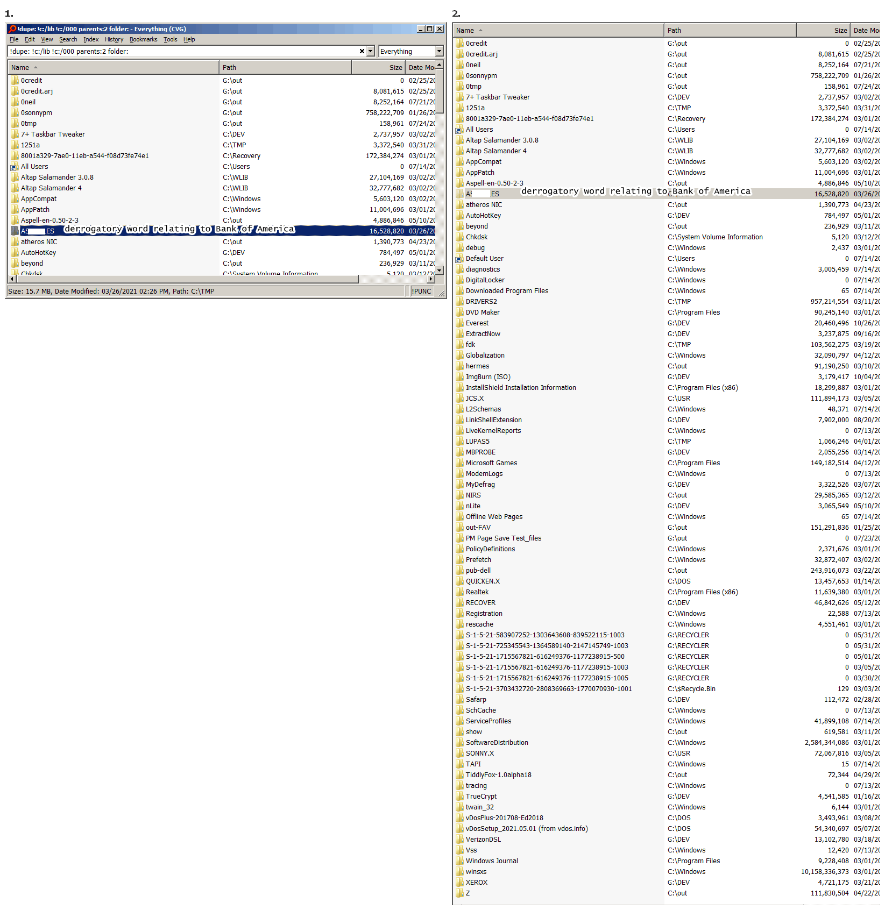This screenshot has height=910, width=885.
Task: Select ImgBurn (ISO) folder icon in list 2
Action: coord(459,376)
